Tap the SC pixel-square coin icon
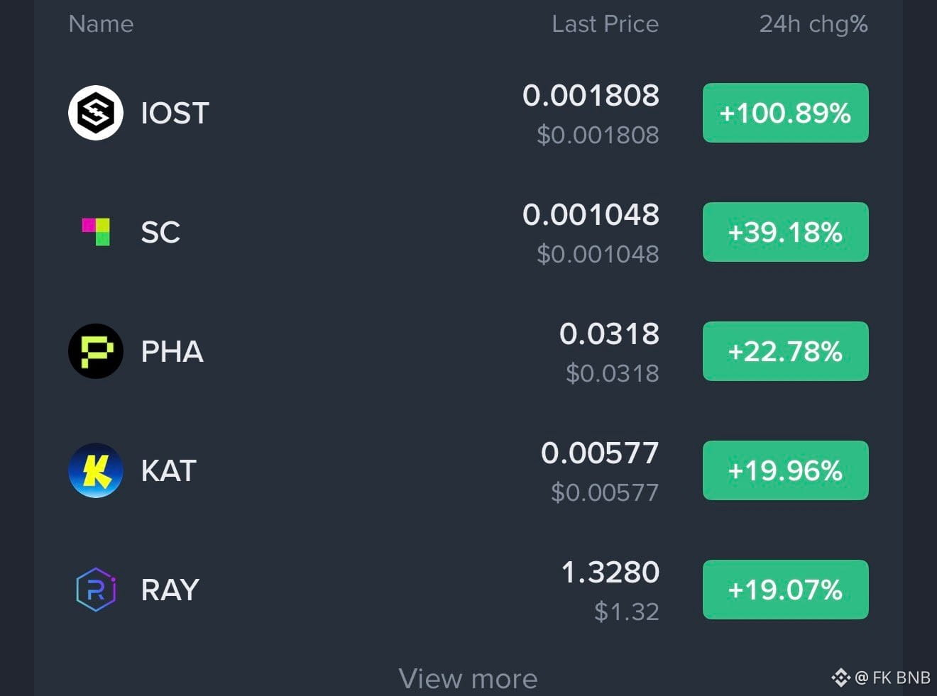 (96, 232)
